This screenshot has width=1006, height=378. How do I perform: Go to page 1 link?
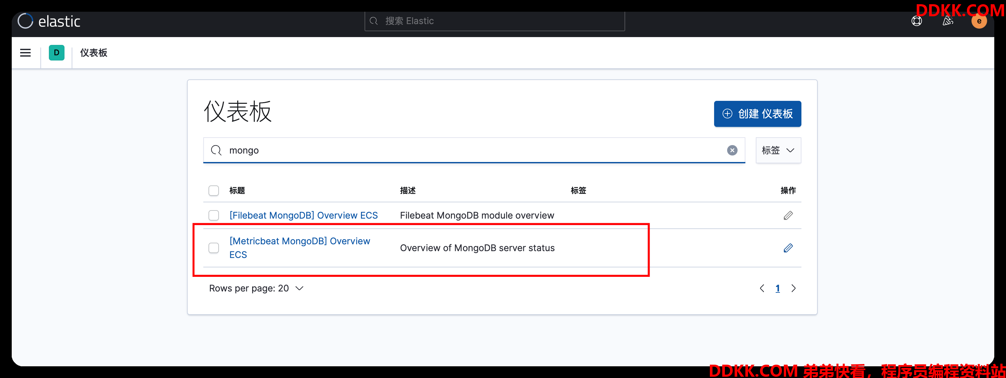click(778, 288)
